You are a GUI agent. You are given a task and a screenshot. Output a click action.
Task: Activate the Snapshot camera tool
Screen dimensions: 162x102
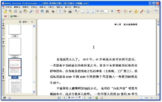point(70,11)
